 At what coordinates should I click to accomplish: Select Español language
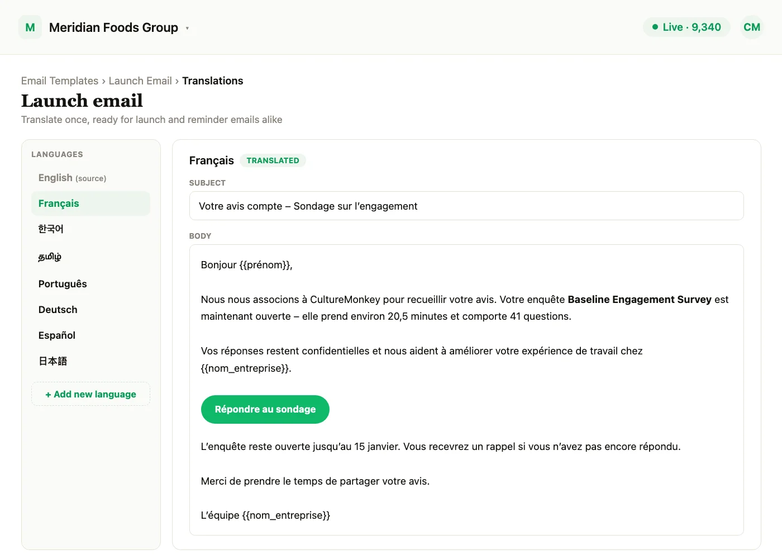pyautogui.click(x=90, y=335)
